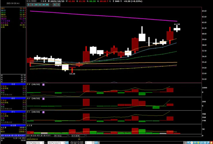Click the purple settings icon in 外資 panel
The image size is (213, 144).
pyautogui.click(x=43, y=84)
